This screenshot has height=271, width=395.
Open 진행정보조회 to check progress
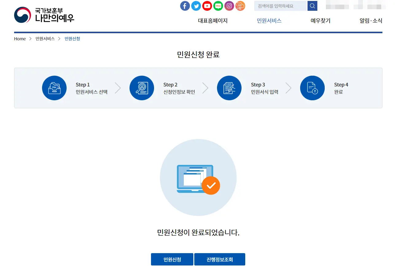click(220, 259)
